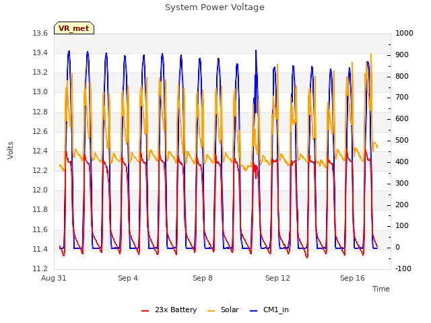Toggle the Solar legend entry
This screenshot has height=323, width=431.
coord(223,310)
